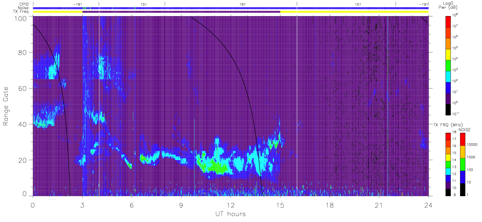Viewport: 482px width, 222px height.
Task: Click the 'Range Gate' y-axis title
Action: 6,105
